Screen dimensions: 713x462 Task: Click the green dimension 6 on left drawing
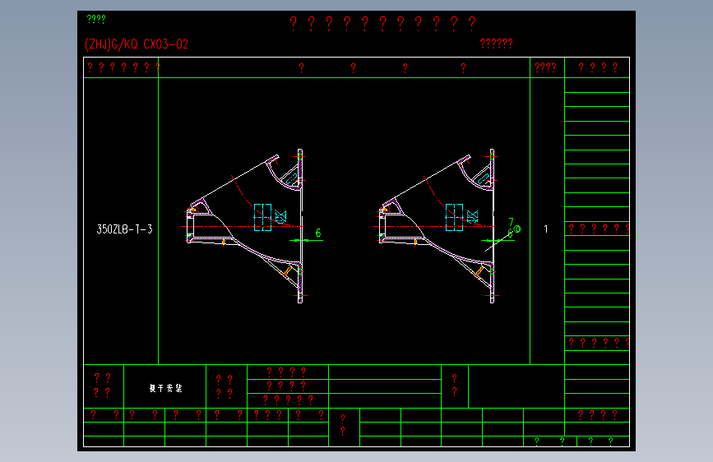point(318,233)
